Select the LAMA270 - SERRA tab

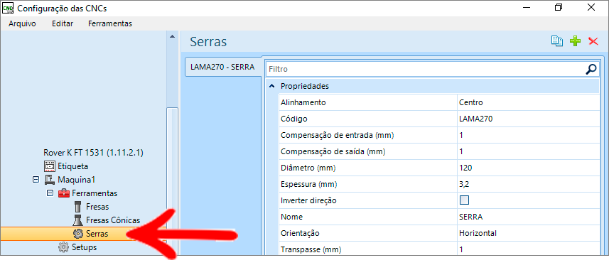(x=222, y=67)
